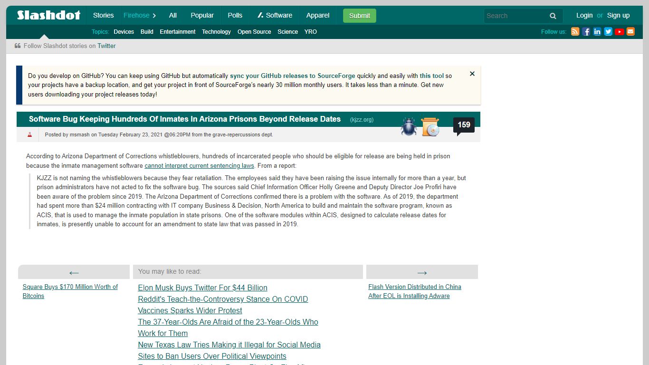Open Slashdot LinkedIn icon

pos(597,32)
